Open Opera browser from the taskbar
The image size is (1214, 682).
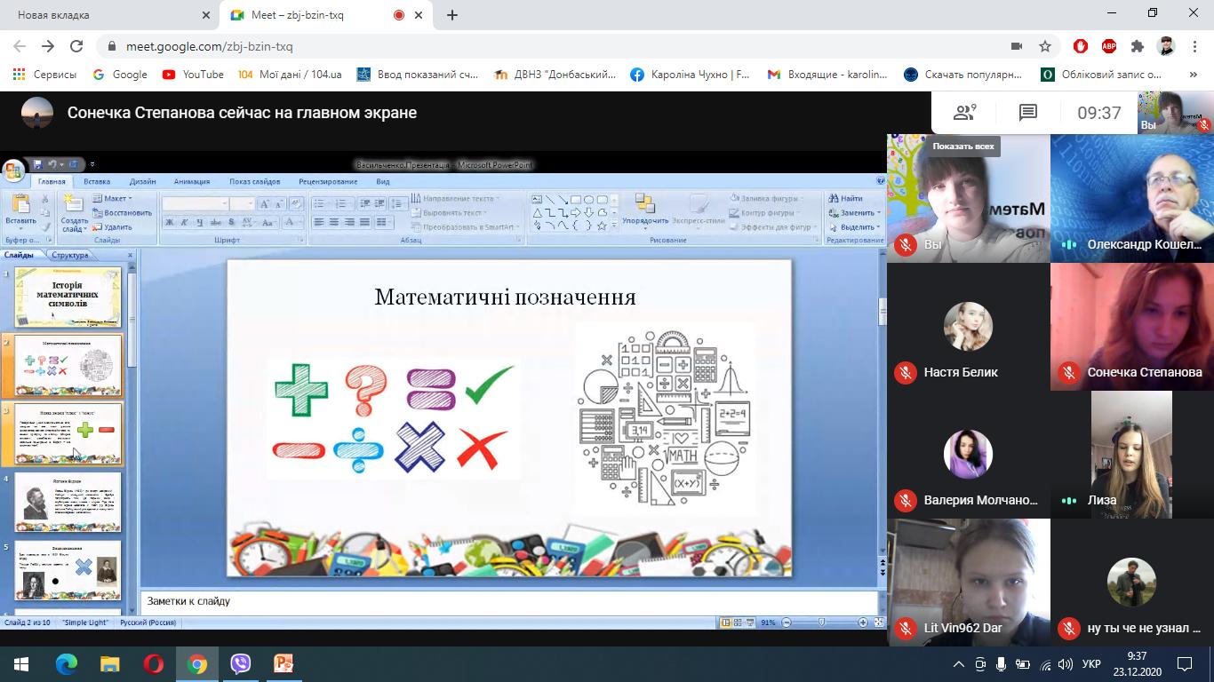coord(153,663)
